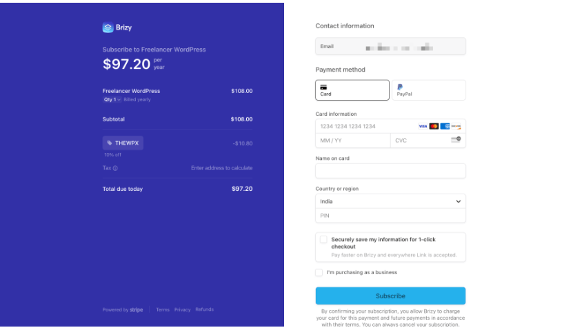Open the Qty 1 quantity dropdown
Viewport: 573px width, 330px height.
click(112, 100)
